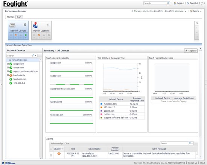Expand the kandmallette tree node

coord(8,75)
